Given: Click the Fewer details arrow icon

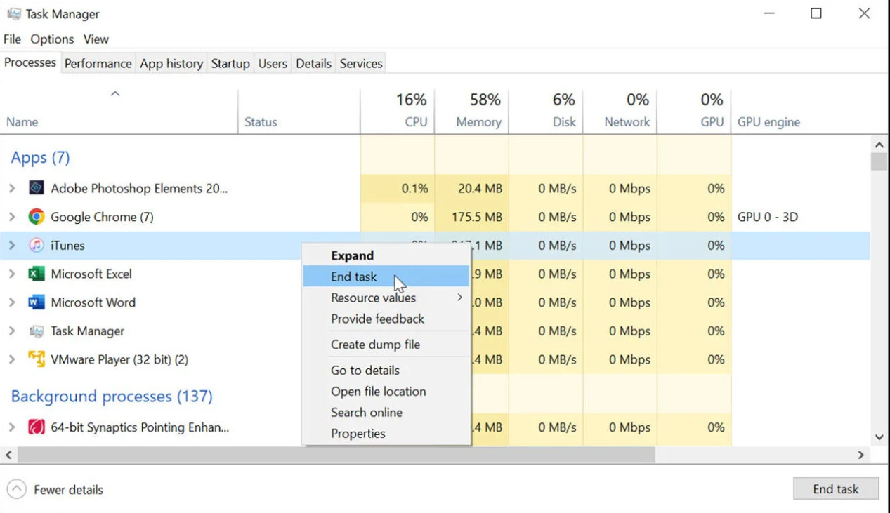Looking at the screenshot, I should (16, 489).
